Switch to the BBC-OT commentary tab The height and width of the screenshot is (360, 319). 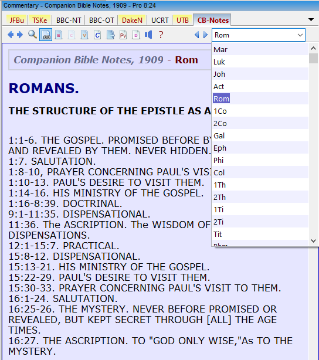(x=101, y=20)
